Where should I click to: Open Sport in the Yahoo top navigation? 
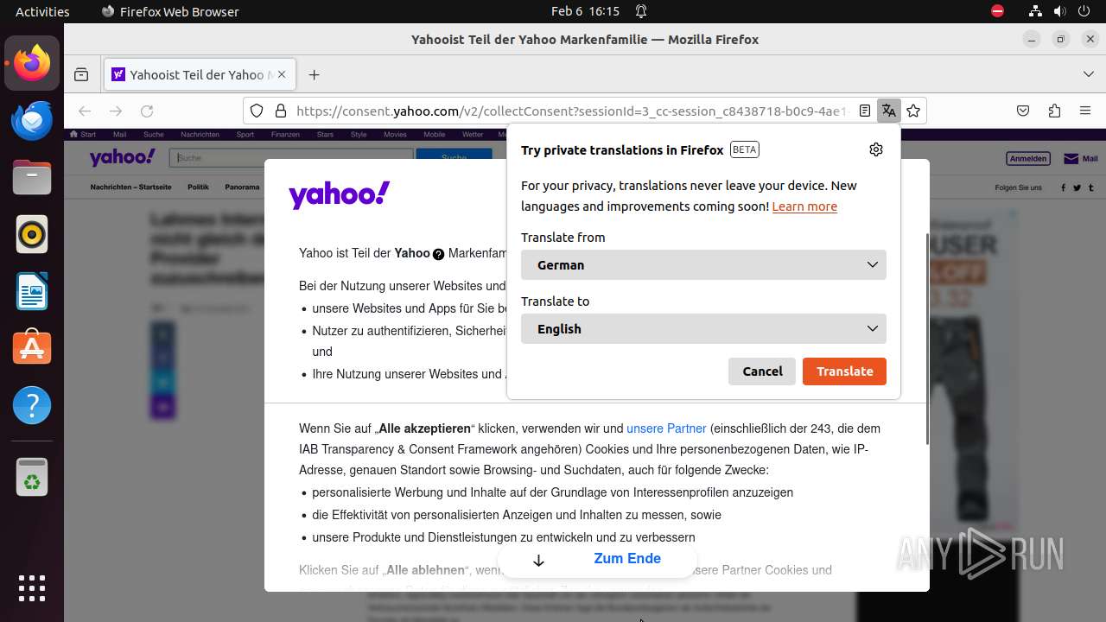245,135
